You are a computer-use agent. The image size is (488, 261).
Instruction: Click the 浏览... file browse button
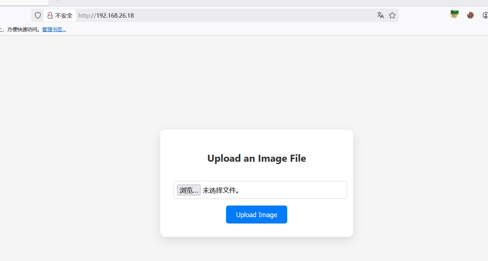(189, 190)
